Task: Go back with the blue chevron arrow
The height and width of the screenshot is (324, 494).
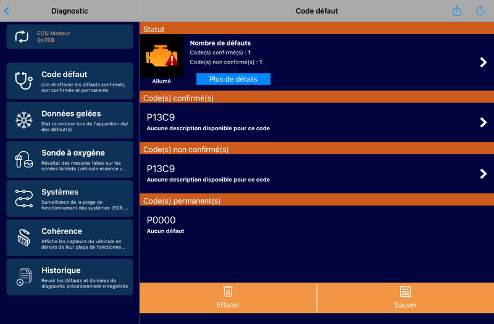Action: tap(7, 11)
